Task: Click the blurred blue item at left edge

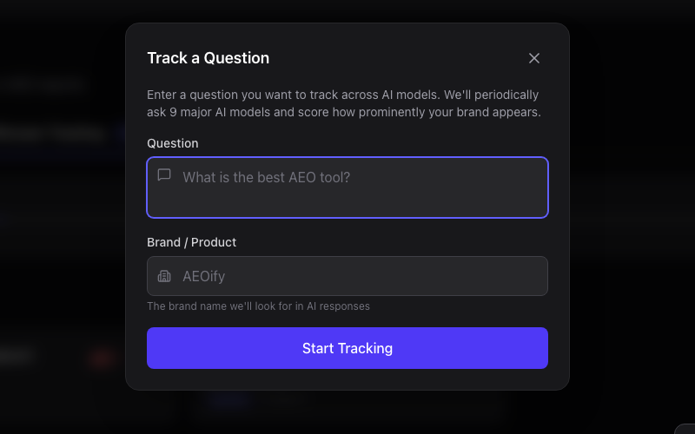Action: [x=118, y=134]
